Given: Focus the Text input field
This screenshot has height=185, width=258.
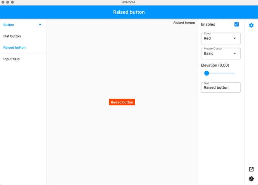Looking at the screenshot, I should 220,87.
